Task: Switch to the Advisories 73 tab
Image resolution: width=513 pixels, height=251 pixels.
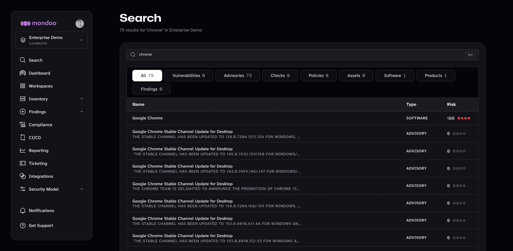Action: pos(238,76)
